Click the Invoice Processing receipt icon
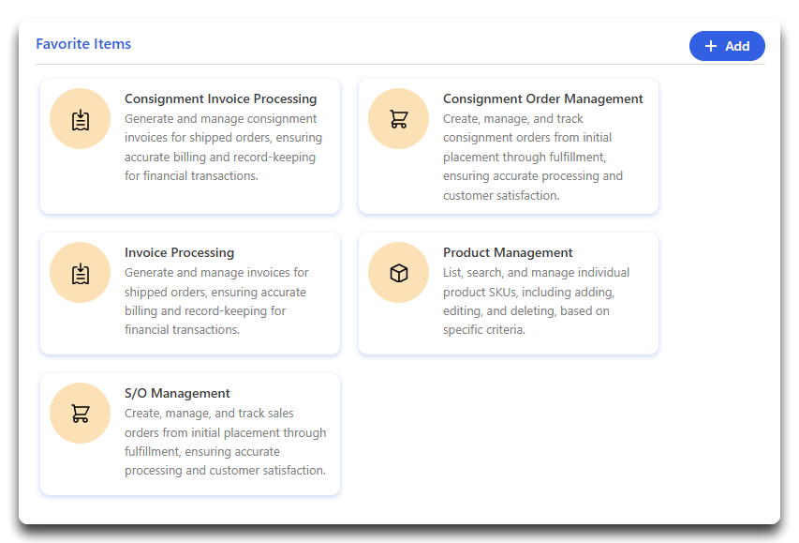This screenshot has height=543, width=799. click(80, 274)
